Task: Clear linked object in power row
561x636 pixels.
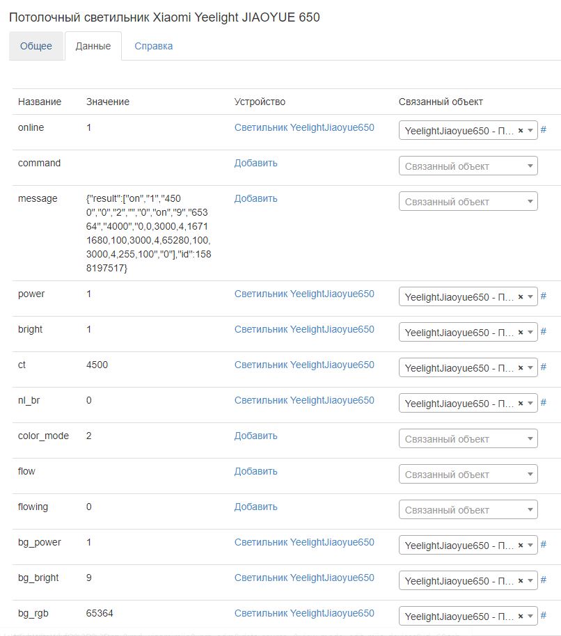Action: [x=521, y=297]
